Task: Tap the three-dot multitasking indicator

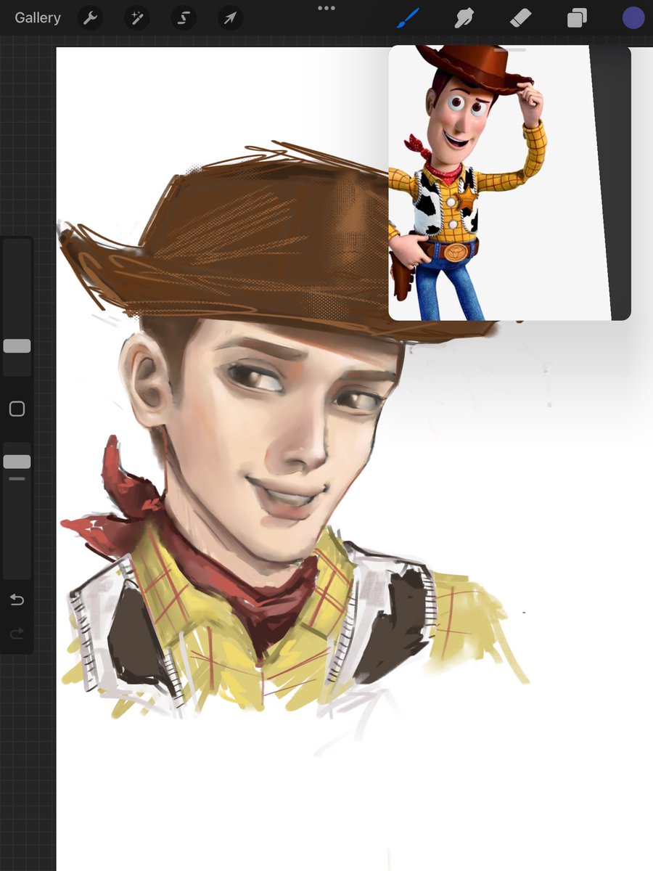Action: click(326, 8)
